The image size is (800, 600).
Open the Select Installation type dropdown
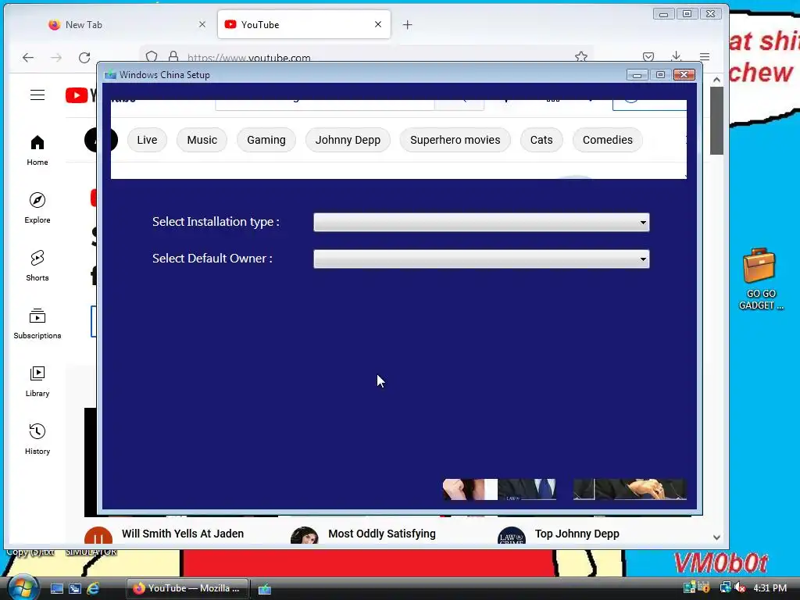[x=481, y=223]
